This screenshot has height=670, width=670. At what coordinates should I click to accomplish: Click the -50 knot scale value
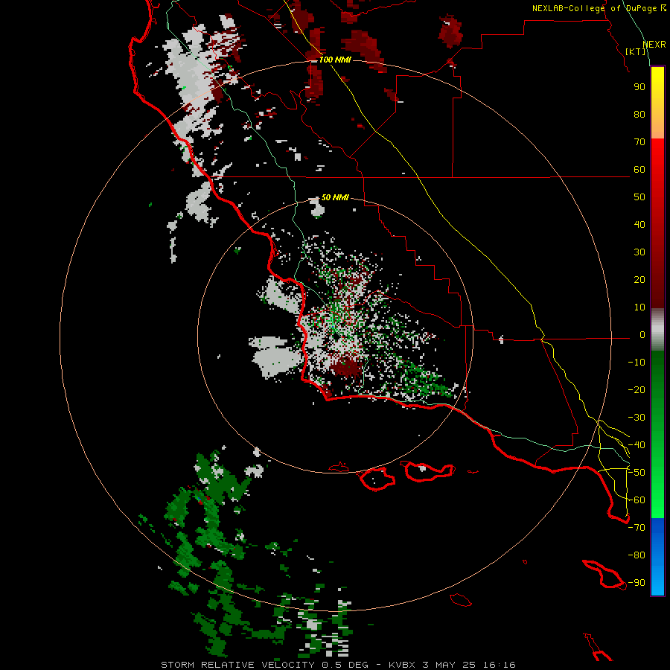[x=636, y=473]
